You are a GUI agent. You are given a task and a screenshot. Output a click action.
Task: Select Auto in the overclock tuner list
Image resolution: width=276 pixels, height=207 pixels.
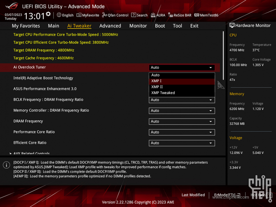(182, 75)
